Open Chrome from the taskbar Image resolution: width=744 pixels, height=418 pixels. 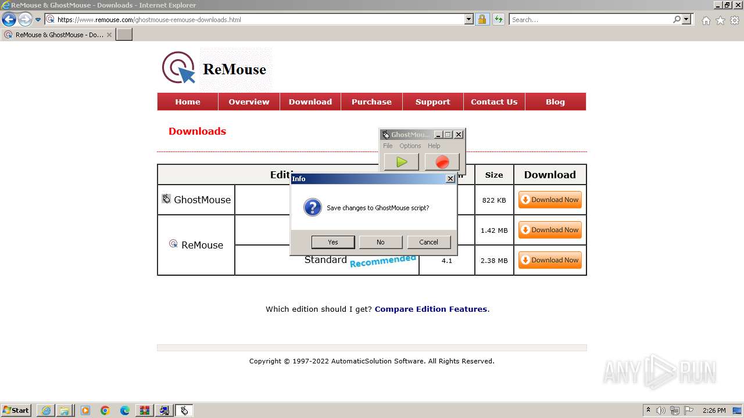coord(105,410)
